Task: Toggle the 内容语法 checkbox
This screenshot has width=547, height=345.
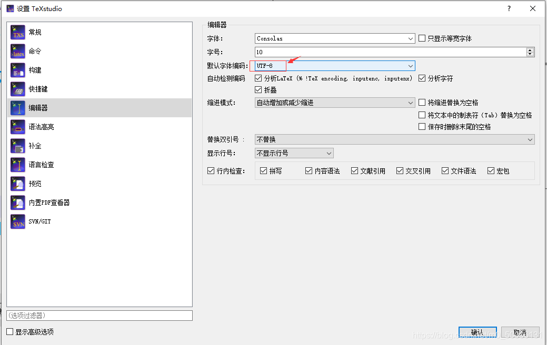Action: tap(309, 171)
